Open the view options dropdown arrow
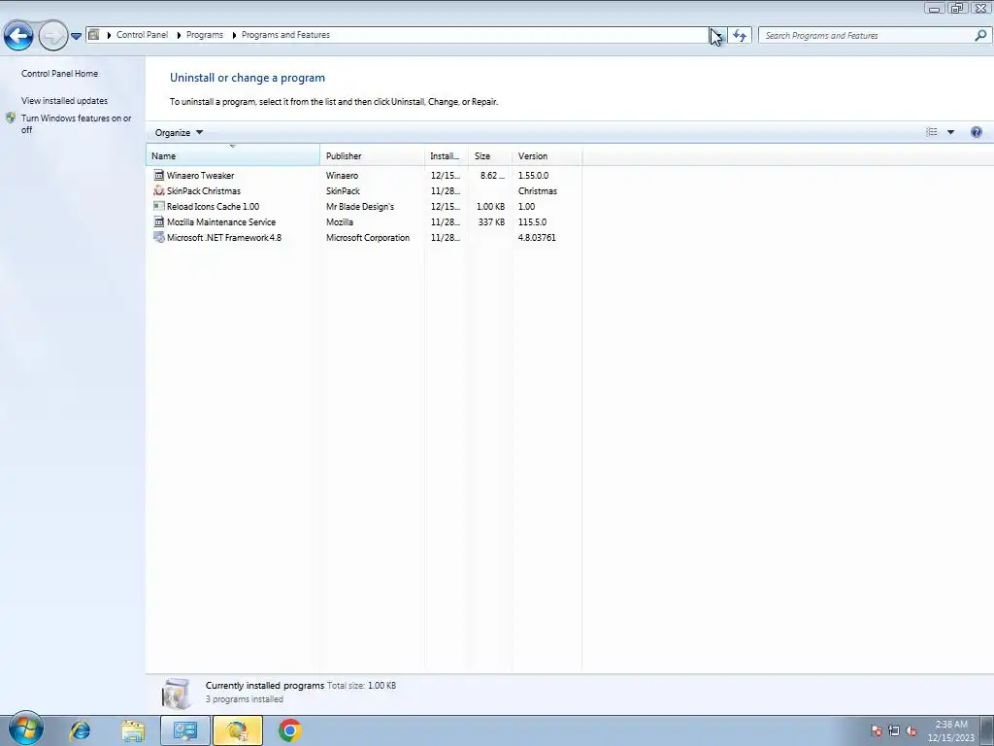 point(950,132)
